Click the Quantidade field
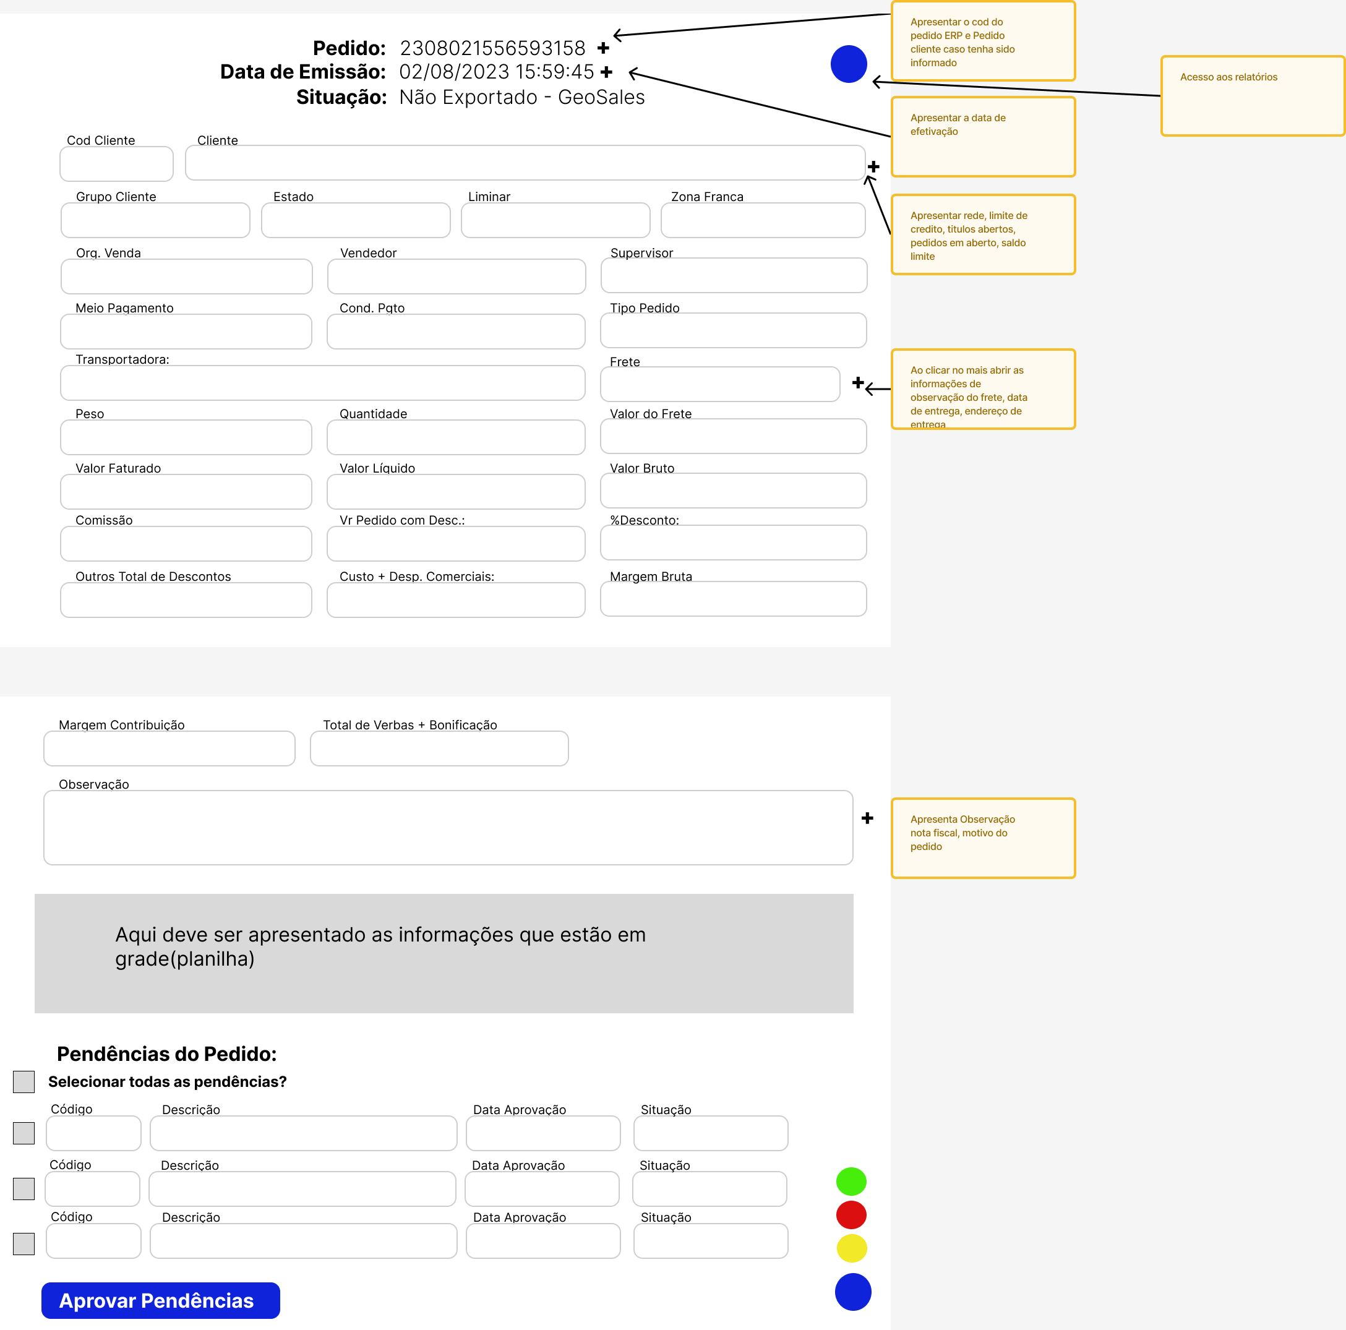 click(456, 437)
